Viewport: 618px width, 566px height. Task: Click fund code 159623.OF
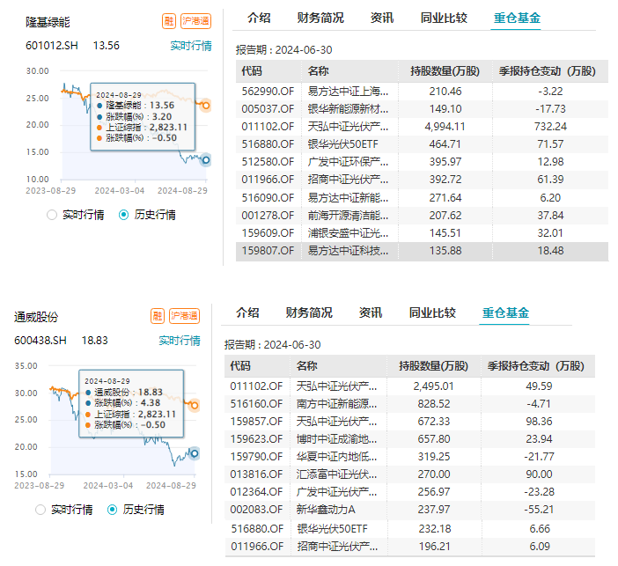[256, 439]
